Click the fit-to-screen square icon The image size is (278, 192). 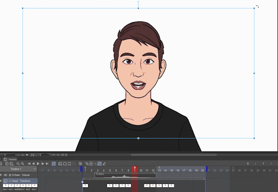point(27,155)
